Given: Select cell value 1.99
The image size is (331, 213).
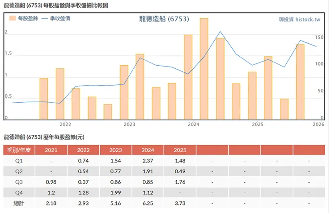Looking at the screenshot, I should [116, 192].
